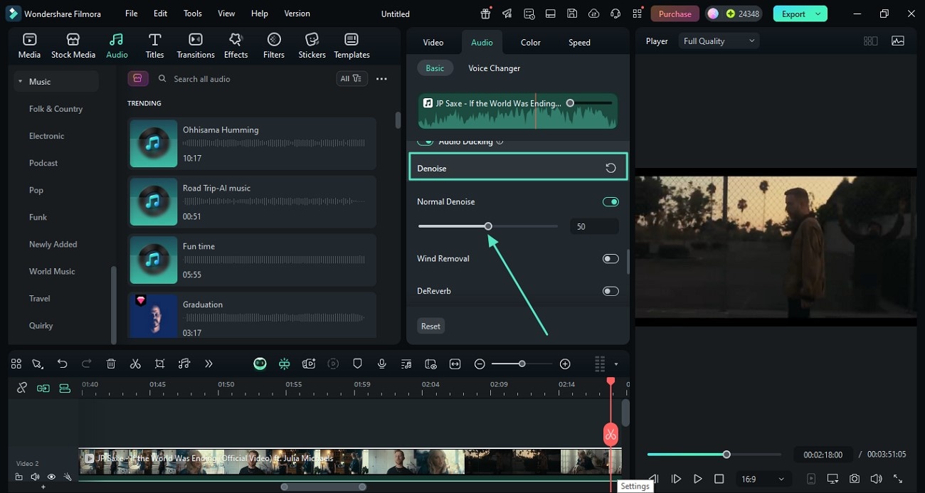Open the Effects panel
This screenshot has width=925, height=493.
pyautogui.click(x=236, y=46)
